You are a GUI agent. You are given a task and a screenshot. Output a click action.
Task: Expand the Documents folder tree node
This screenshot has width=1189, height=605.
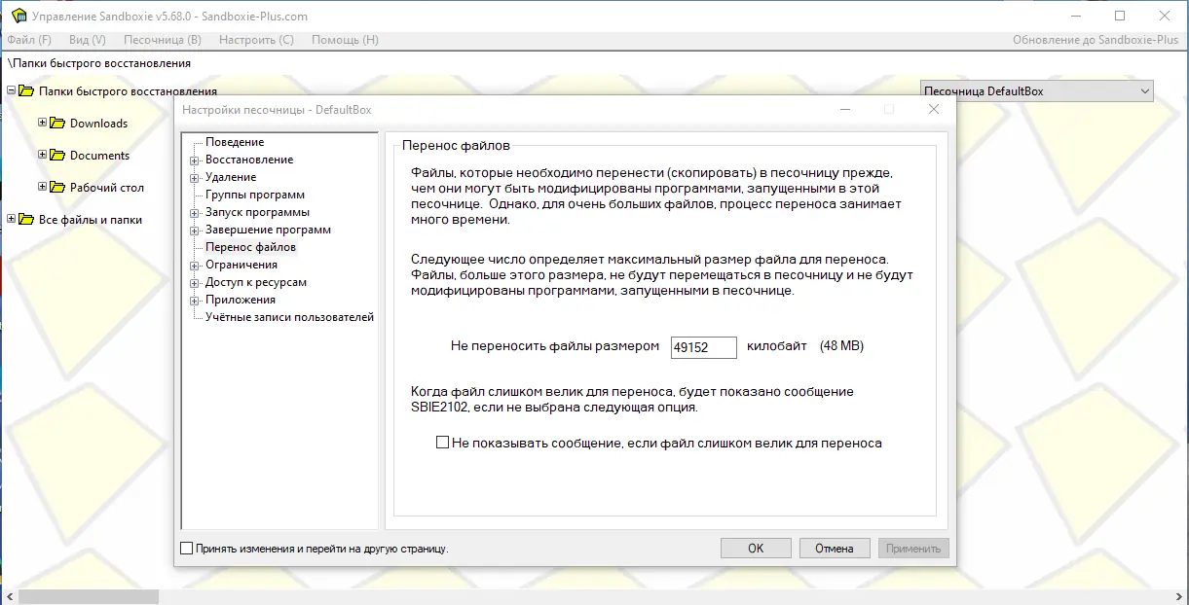click(43, 155)
